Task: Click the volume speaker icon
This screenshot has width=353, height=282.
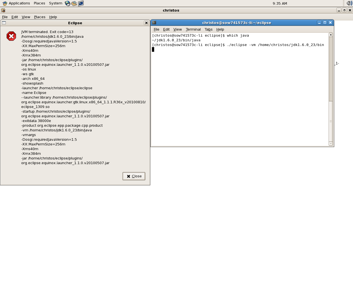Action: [x=349, y=3]
